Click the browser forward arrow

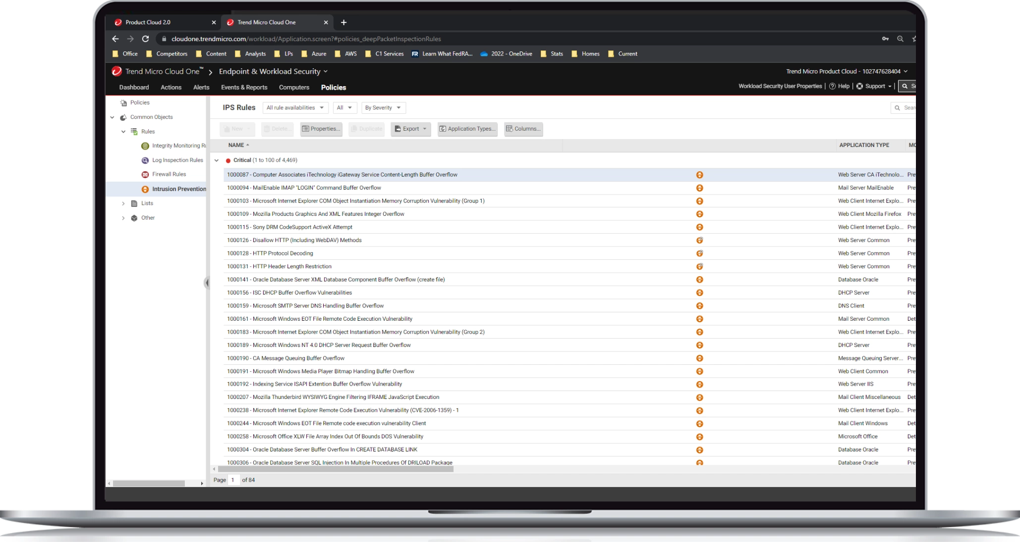click(x=130, y=39)
